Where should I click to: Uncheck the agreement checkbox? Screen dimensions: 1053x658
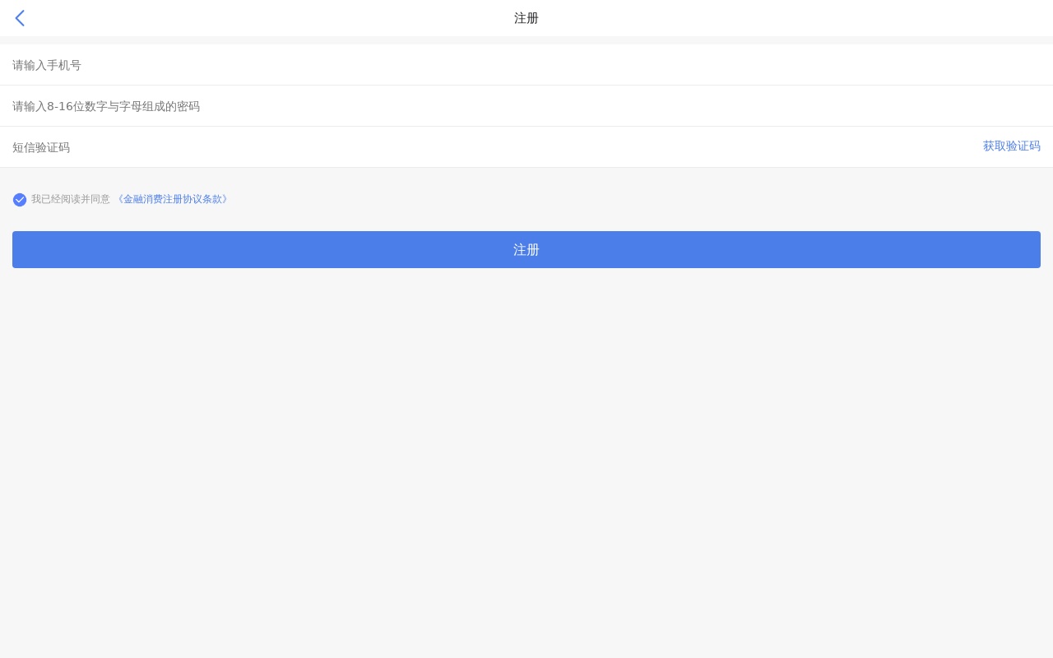pos(20,200)
